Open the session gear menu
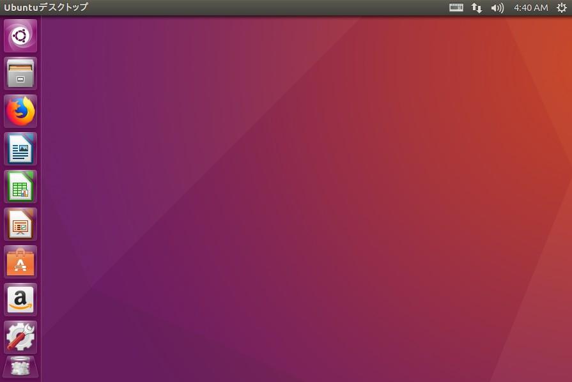Viewport: 572px width, 382px height. pyautogui.click(x=561, y=8)
